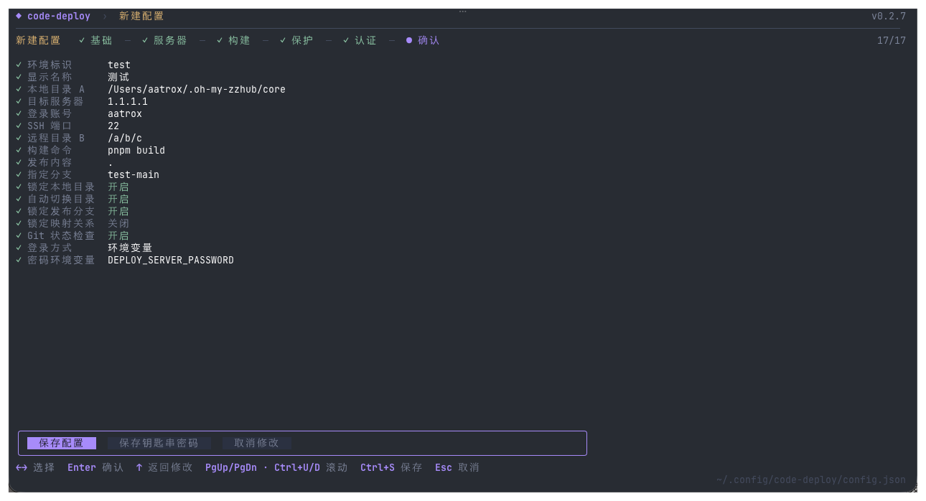Click the branch value test-main
This screenshot has width=926, height=501.
click(x=134, y=174)
